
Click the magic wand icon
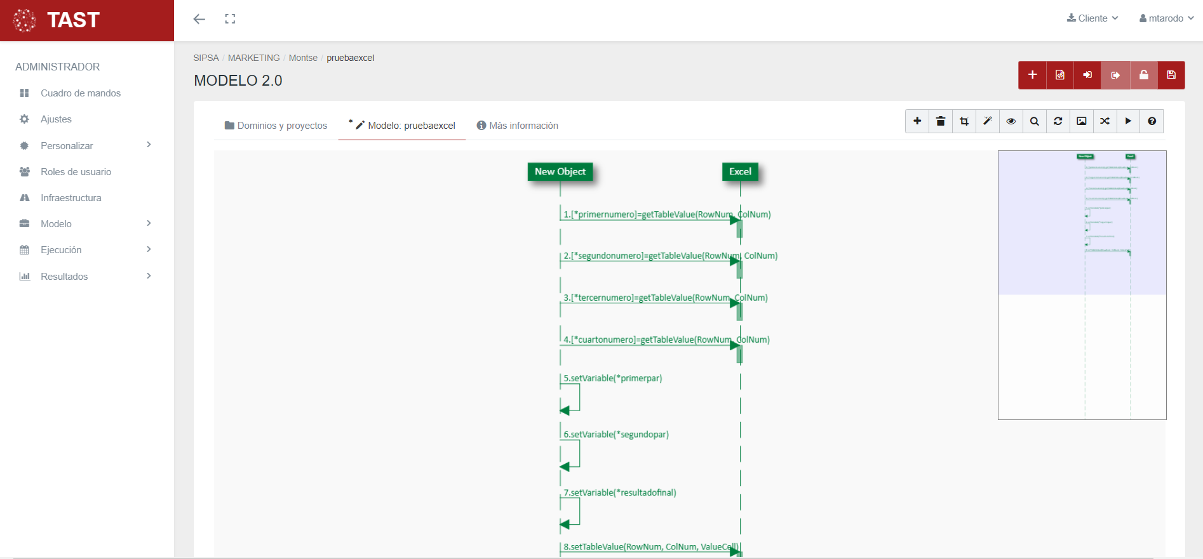pyautogui.click(x=988, y=121)
